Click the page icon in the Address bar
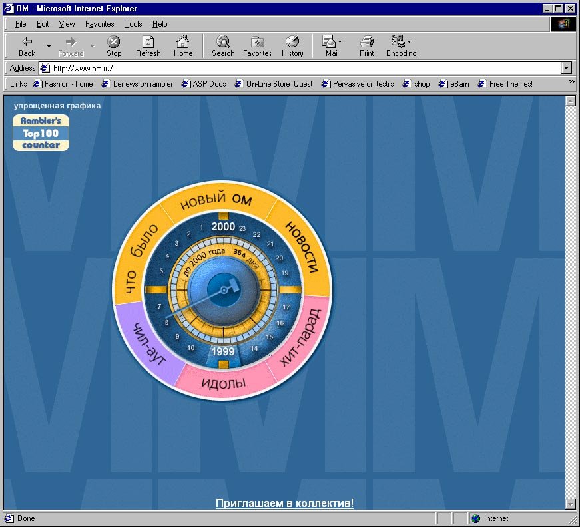This screenshot has width=580, height=527. tap(45, 68)
